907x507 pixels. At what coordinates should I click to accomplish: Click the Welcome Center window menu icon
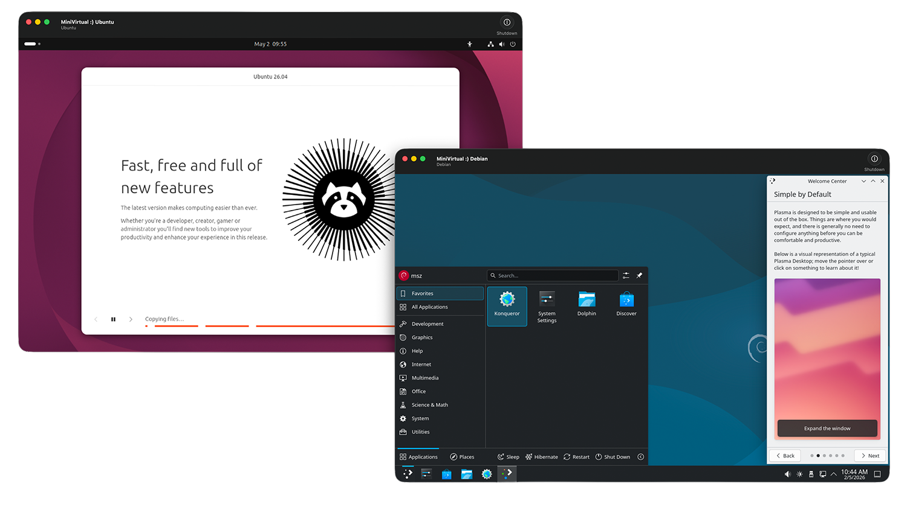772,181
